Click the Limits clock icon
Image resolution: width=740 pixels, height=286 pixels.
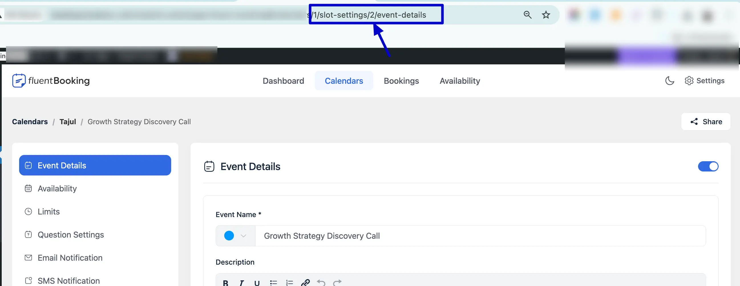click(x=28, y=211)
